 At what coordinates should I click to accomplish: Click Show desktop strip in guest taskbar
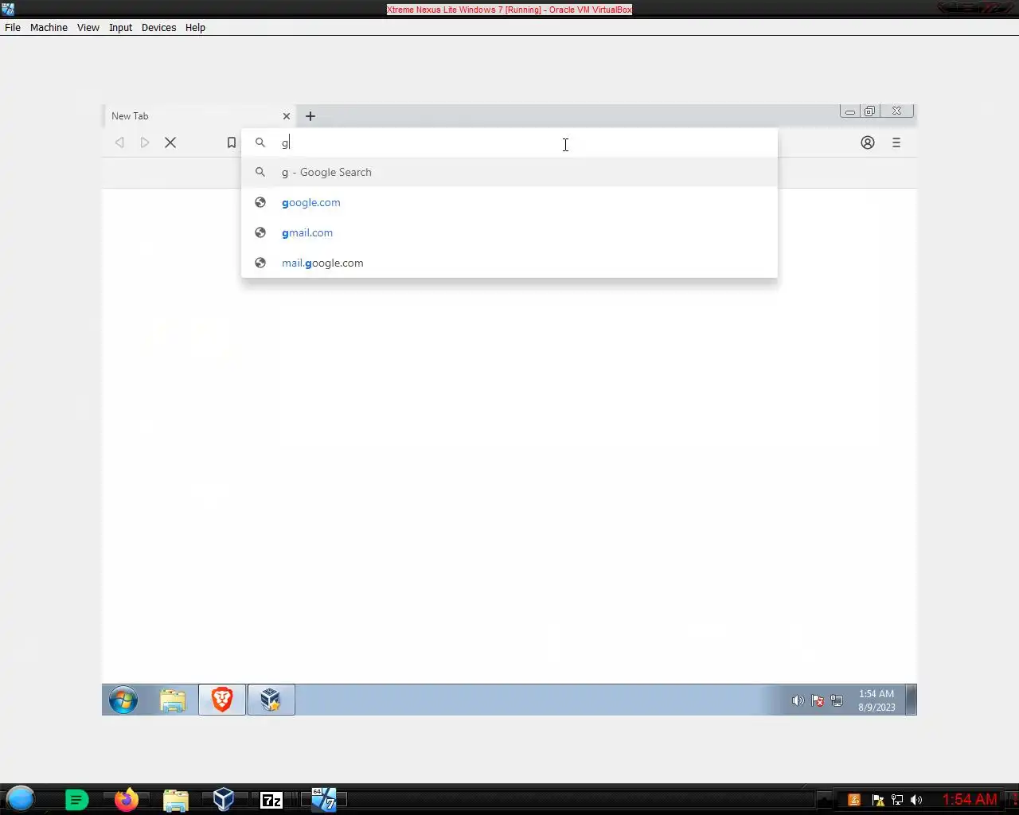[x=912, y=700]
